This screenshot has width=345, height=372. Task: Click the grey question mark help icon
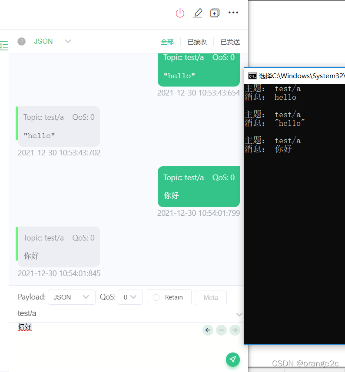tap(22, 42)
